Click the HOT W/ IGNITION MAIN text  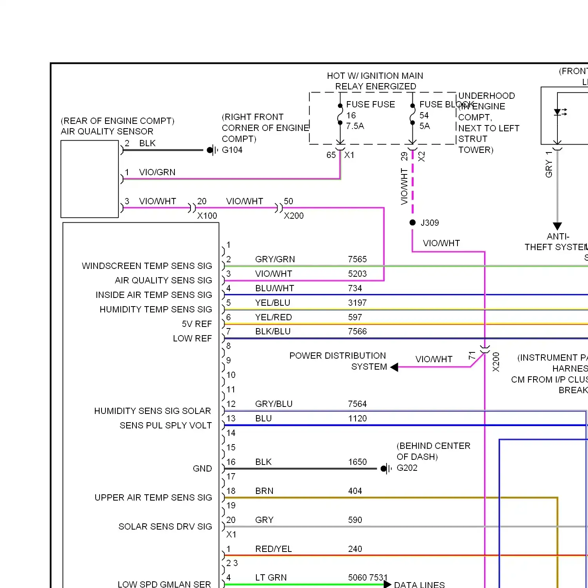click(375, 76)
